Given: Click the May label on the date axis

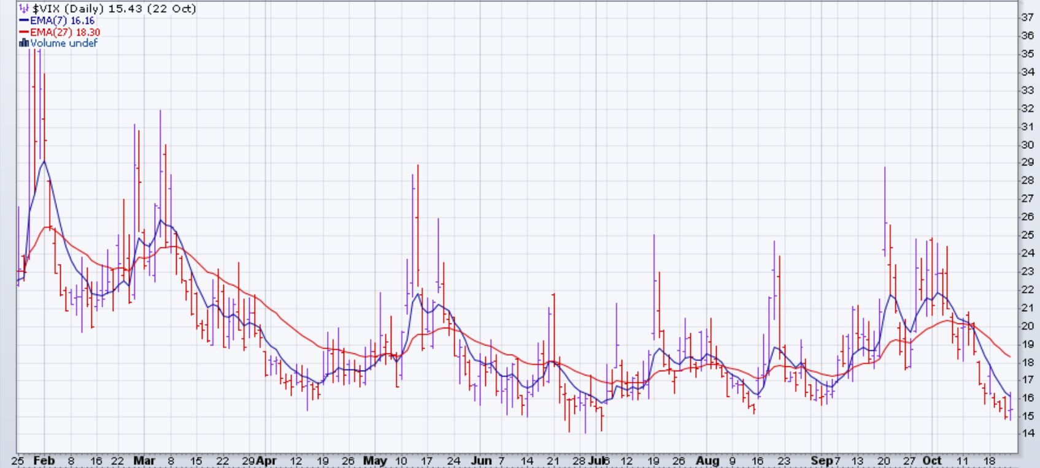Looking at the screenshot, I should tap(375, 461).
